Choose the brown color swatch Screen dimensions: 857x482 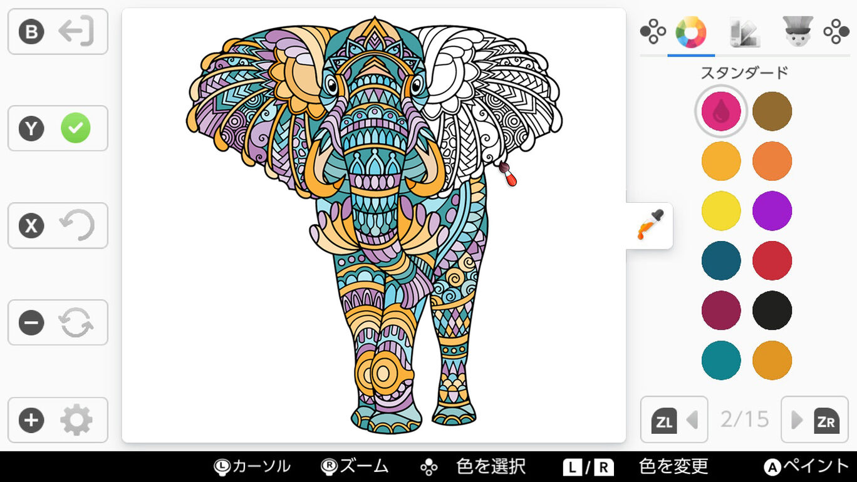(x=772, y=111)
